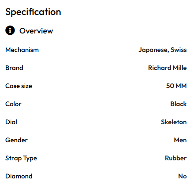Select the Black color value
Image resolution: width=194 pixels, height=185 pixels.
[x=179, y=104]
